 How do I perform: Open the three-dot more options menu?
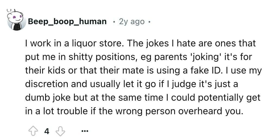tap(85, 132)
